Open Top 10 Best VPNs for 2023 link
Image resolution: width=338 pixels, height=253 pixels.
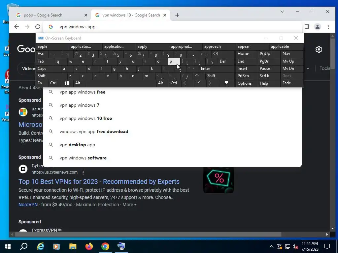coord(99,182)
